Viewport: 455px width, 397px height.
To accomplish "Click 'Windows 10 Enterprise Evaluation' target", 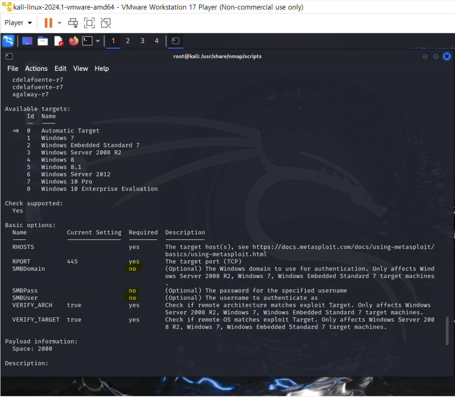I will pos(100,189).
